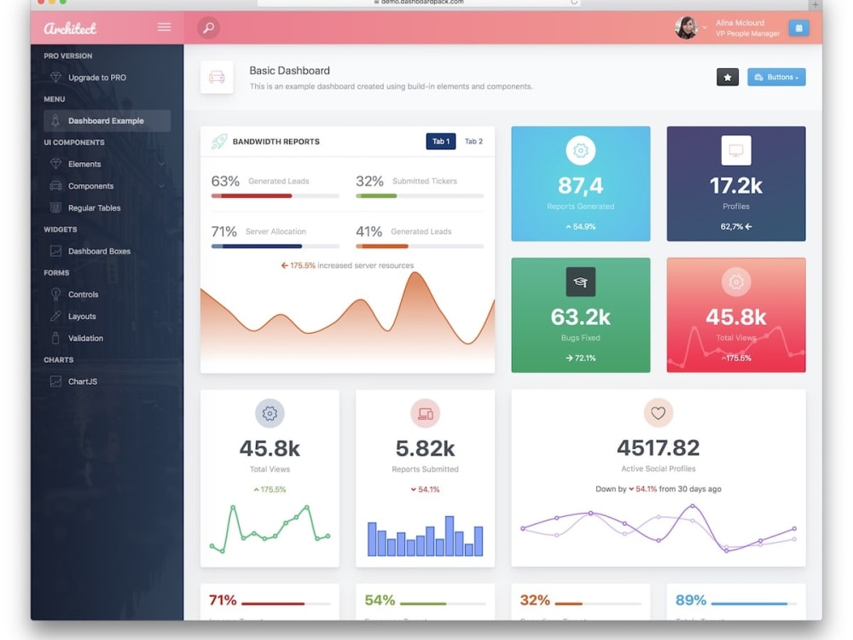Click the green 54% progress bar at bottom

pos(443,603)
